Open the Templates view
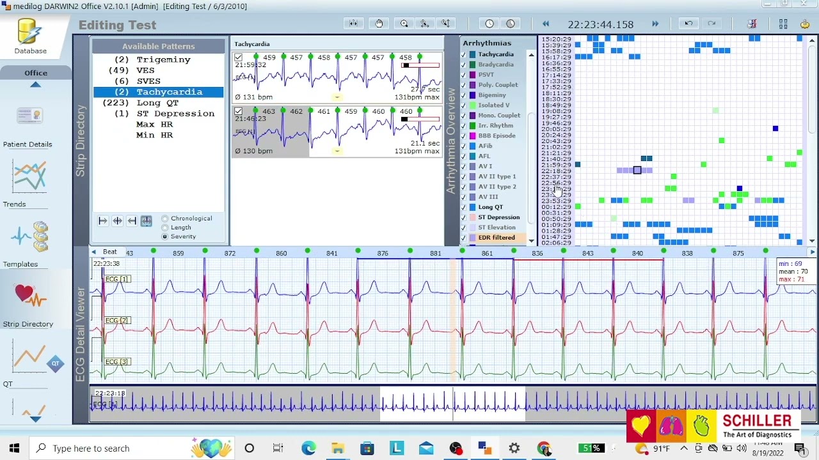 (x=29, y=243)
